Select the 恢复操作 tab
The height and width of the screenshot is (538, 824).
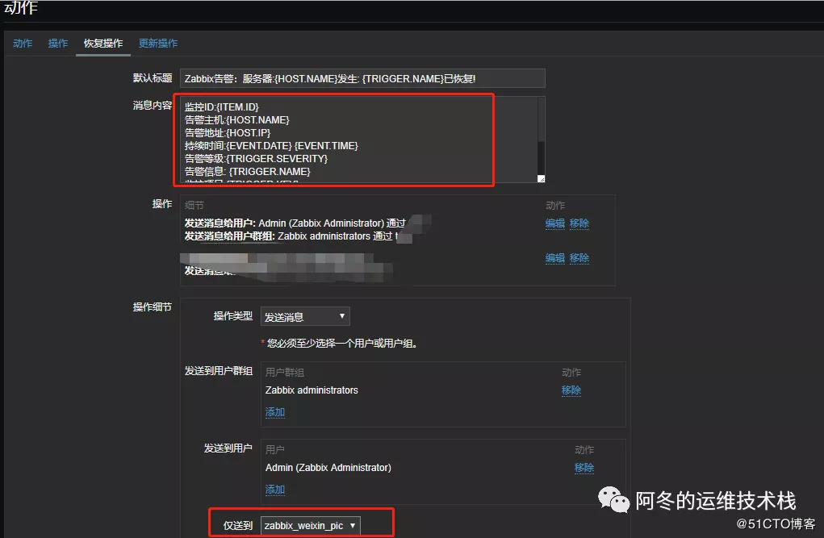coord(103,43)
